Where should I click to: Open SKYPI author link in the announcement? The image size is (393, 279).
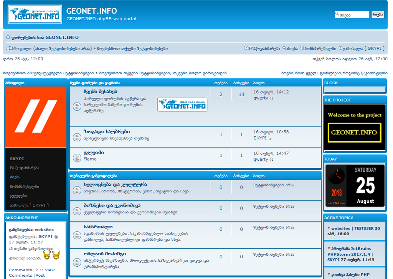pos(45,236)
